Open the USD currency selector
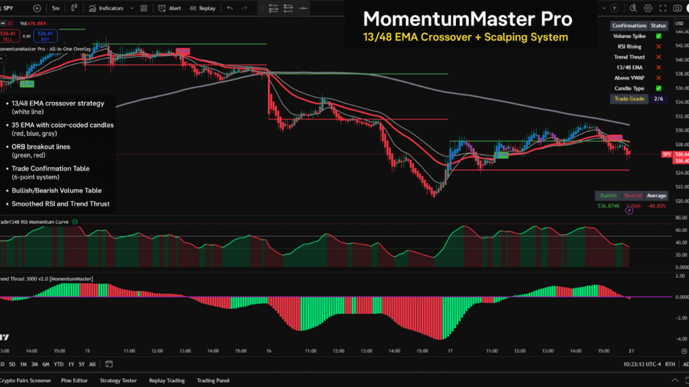This screenshot has width=689, height=387. pos(679,23)
